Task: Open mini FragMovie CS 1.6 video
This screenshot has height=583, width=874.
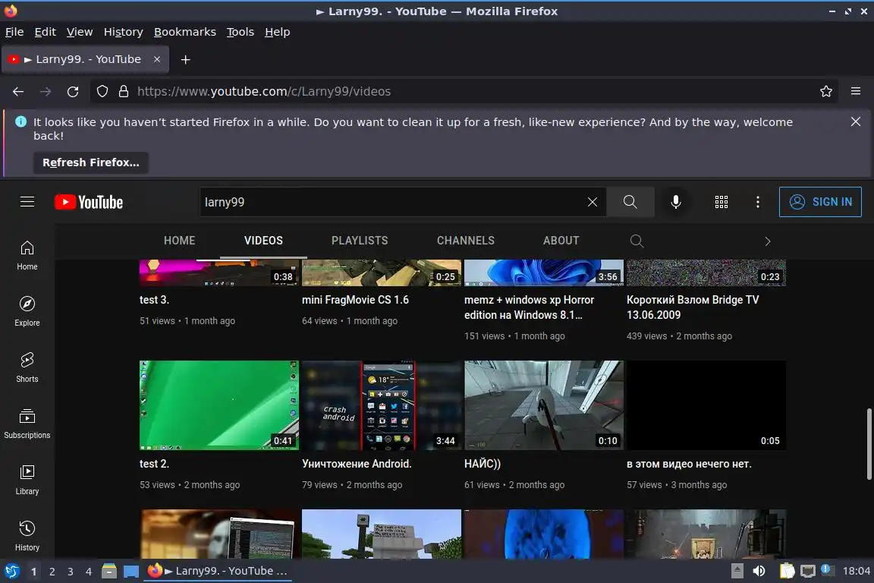Action: pos(355,300)
